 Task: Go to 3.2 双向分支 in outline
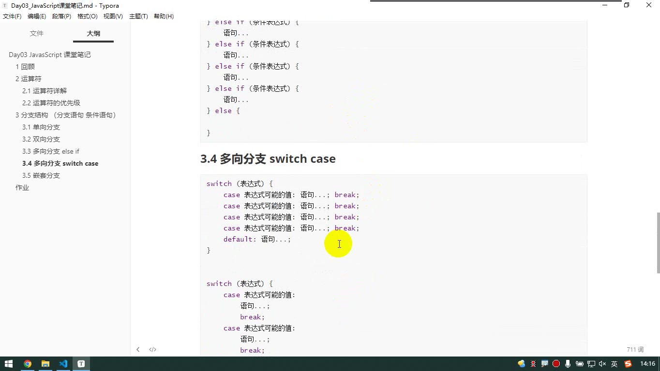pyautogui.click(x=41, y=139)
